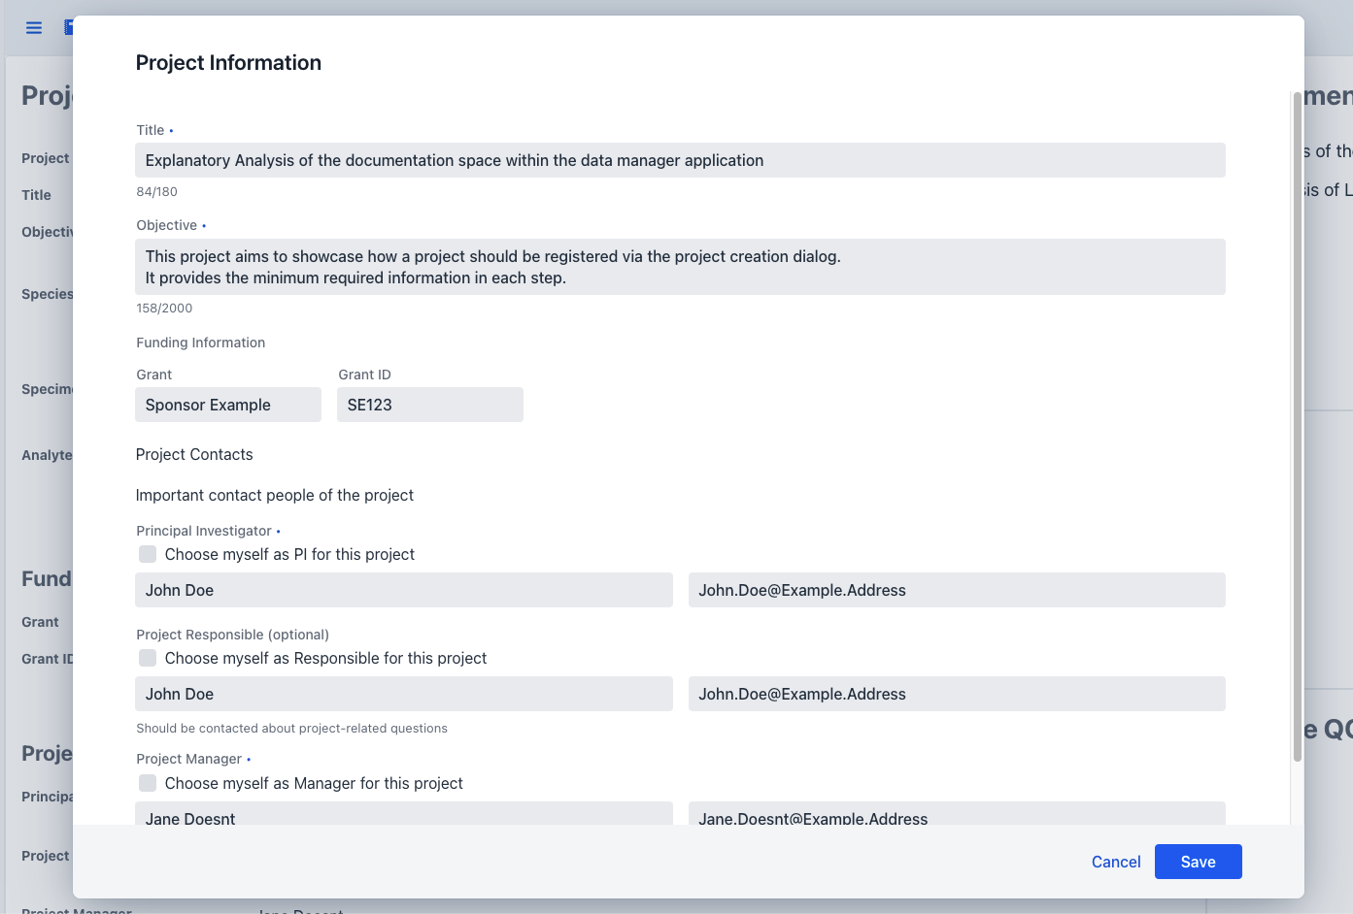Enable Choose myself as Responsible for this project
This screenshot has height=914, width=1353.
click(147, 658)
